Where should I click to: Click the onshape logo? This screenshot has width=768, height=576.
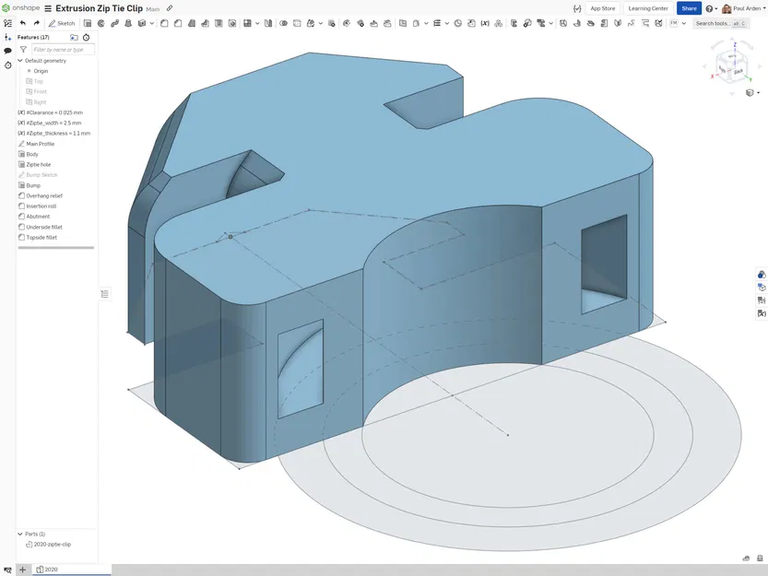[x=20, y=8]
